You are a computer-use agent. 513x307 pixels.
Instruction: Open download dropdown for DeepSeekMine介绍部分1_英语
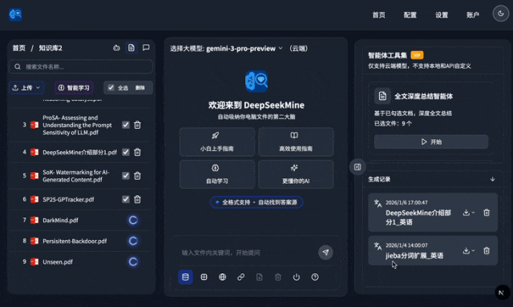point(468,213)
